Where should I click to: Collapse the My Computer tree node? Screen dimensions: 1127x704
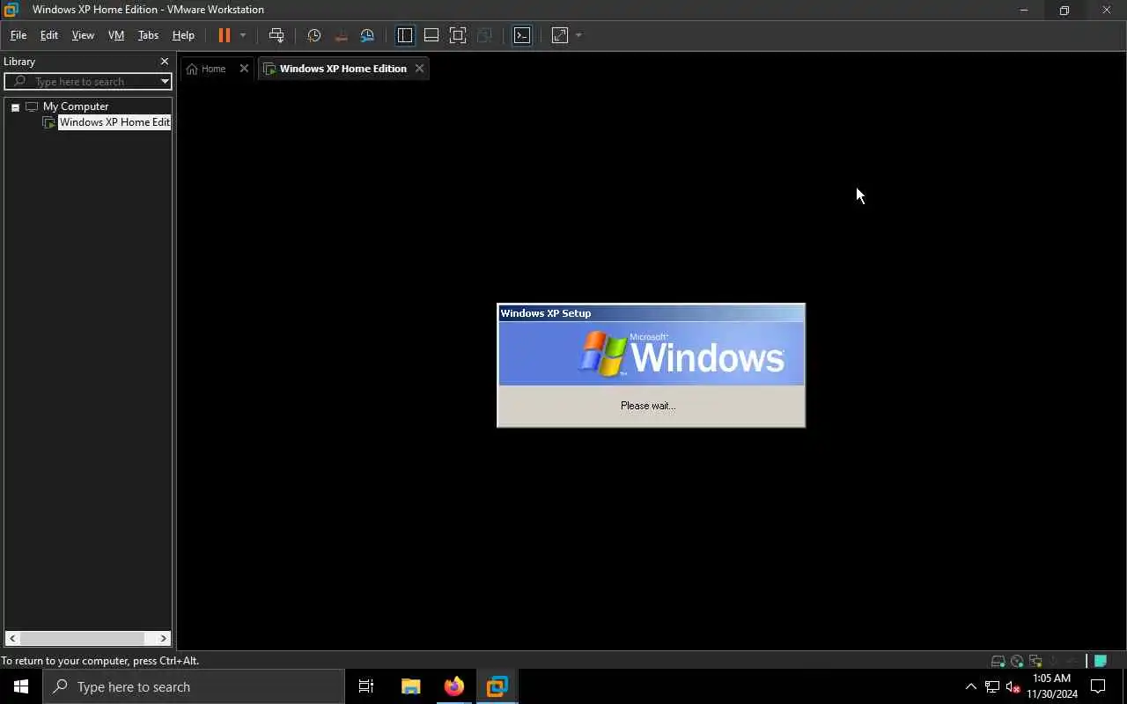(15, 106)
